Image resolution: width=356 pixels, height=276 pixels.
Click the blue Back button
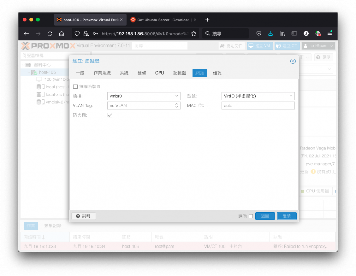coord(265,216)
